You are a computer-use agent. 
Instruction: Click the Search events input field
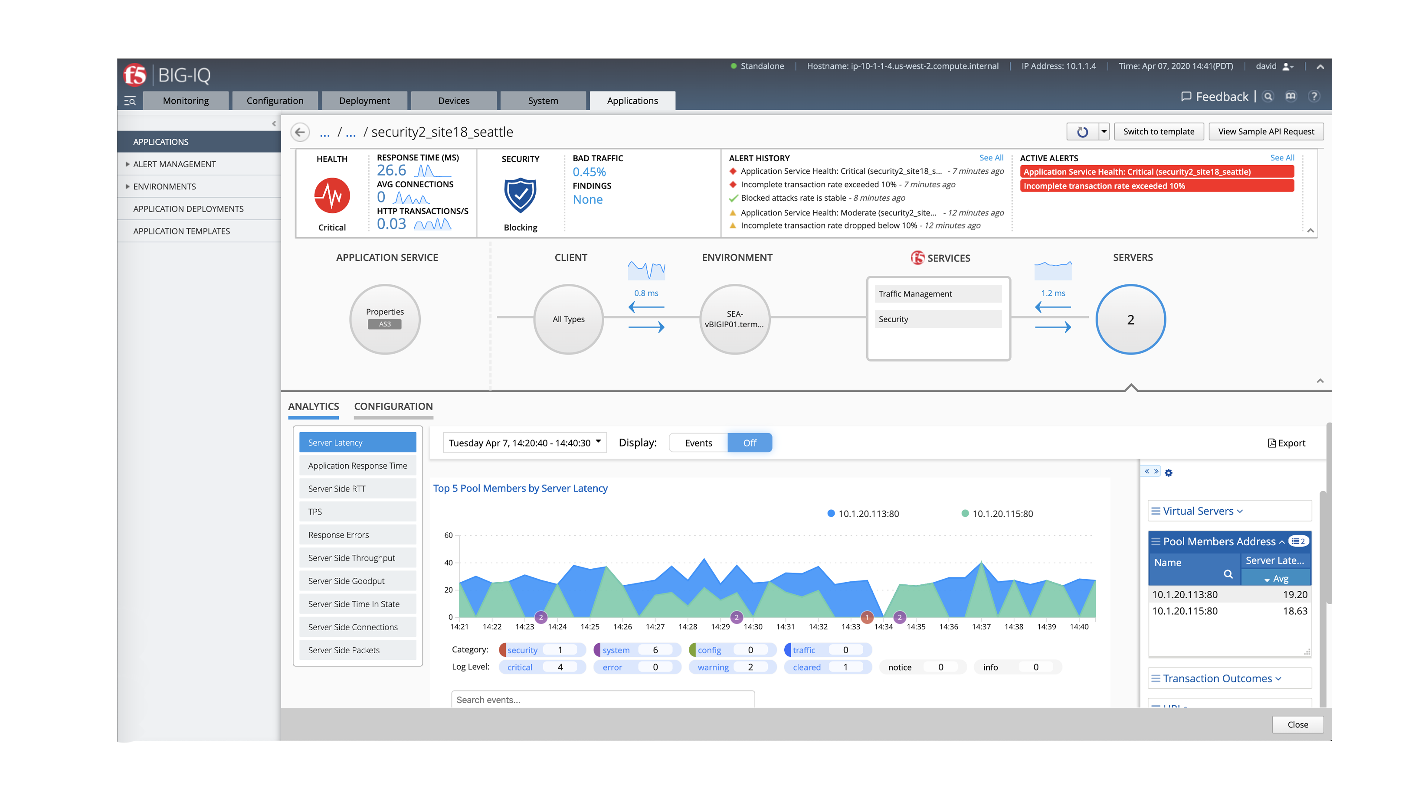tap(603, 700)
